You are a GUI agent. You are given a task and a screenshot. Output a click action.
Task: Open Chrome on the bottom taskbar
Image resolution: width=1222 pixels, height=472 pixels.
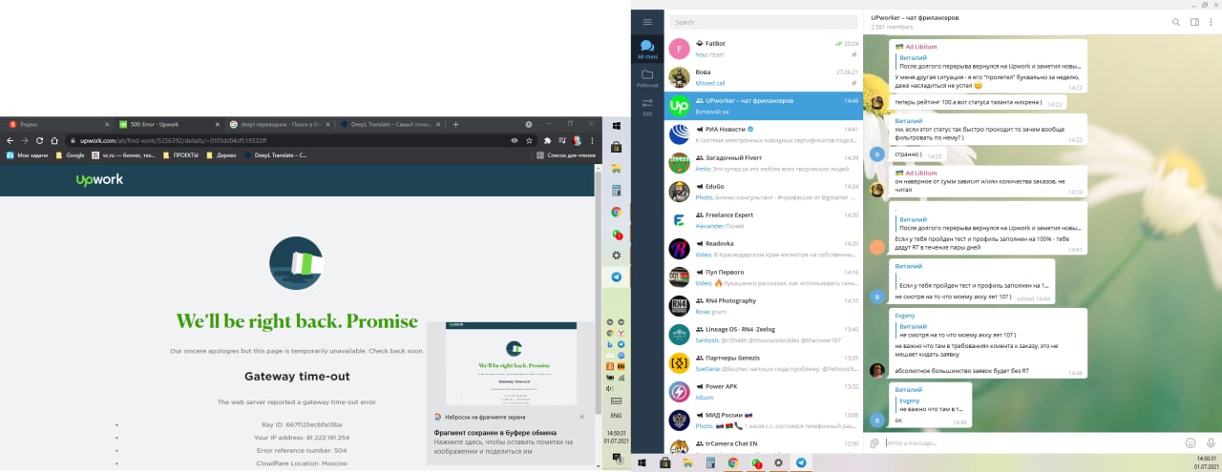coord(732,462)
